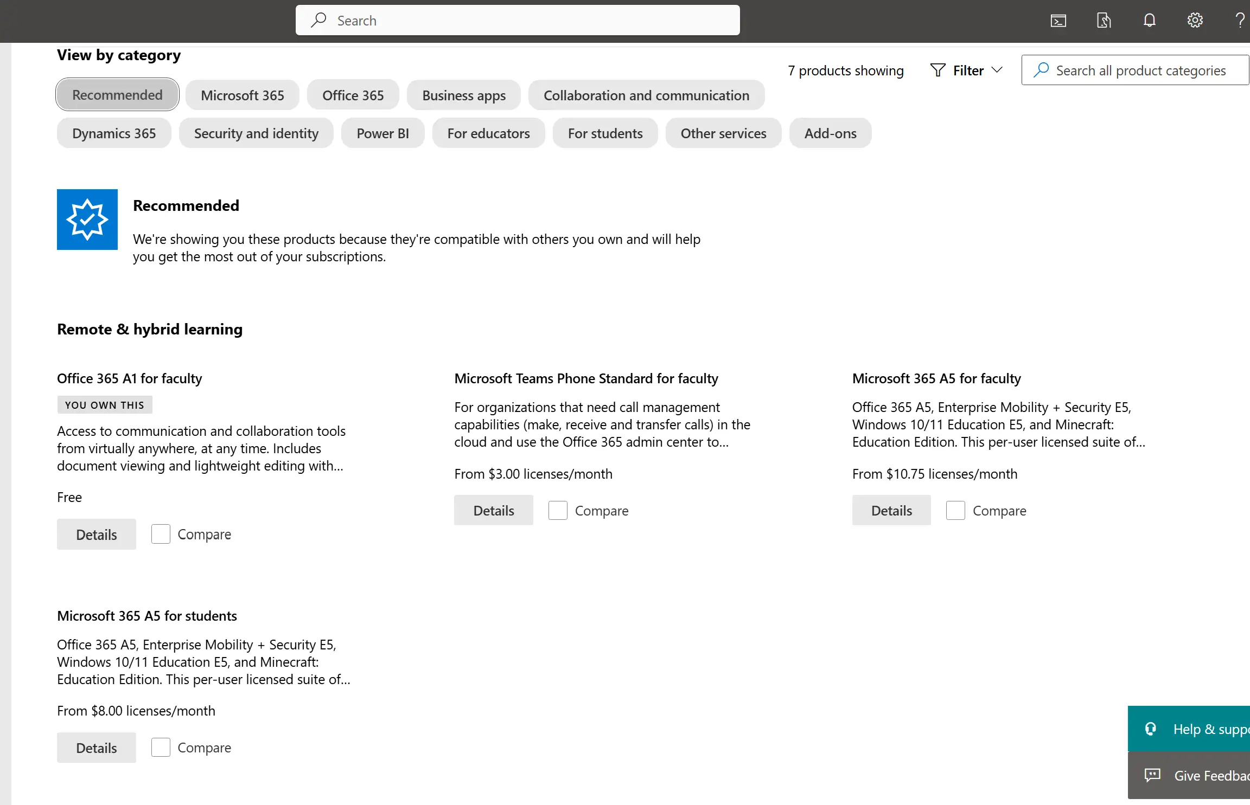
Task: Click the Remote & hybrid learning heading
Action: [150, 329]
